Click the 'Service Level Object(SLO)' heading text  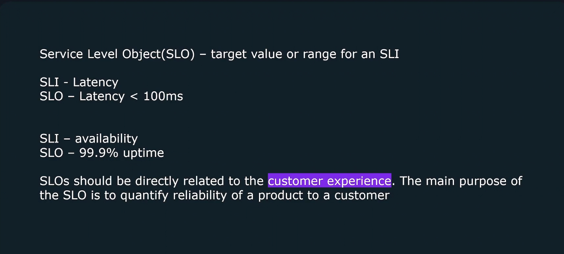(117, 54)
